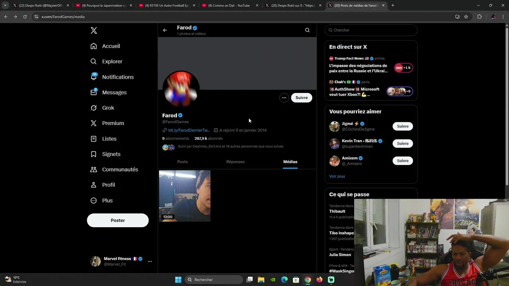Open File Explorer from taskbar

[x=261, y=280]
